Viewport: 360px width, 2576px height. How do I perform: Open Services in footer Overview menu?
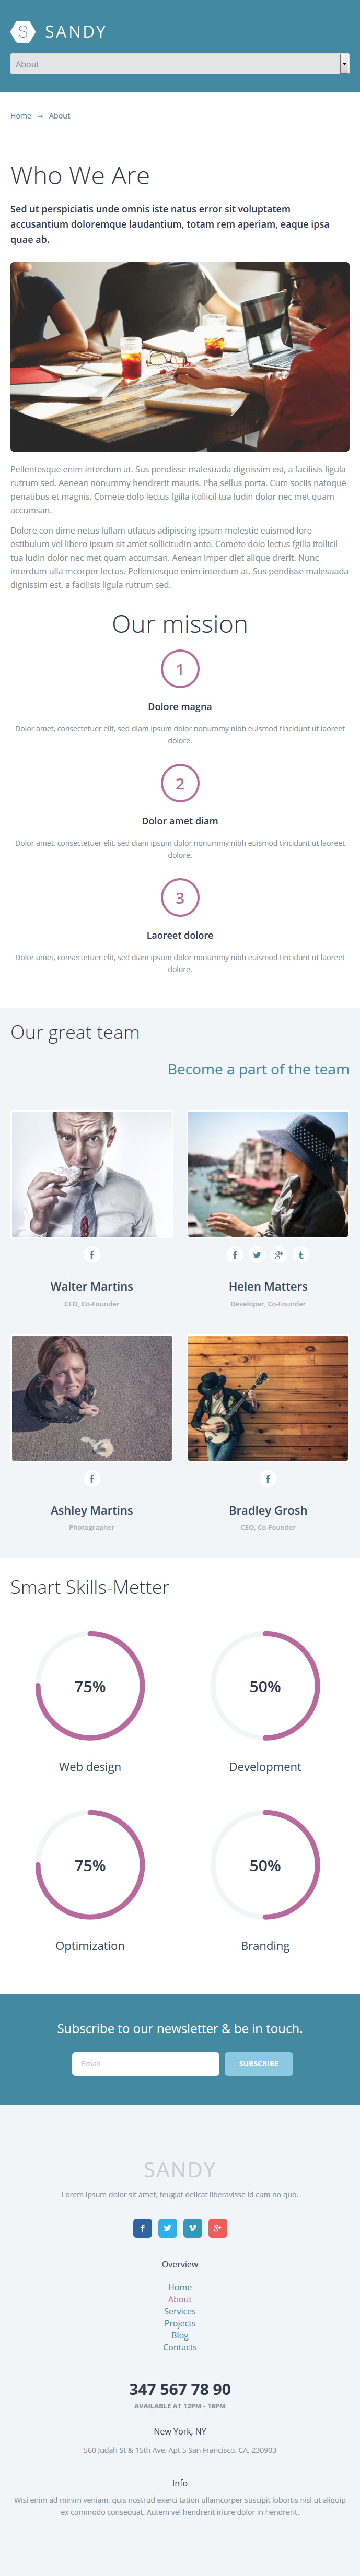pos(180,2311)
